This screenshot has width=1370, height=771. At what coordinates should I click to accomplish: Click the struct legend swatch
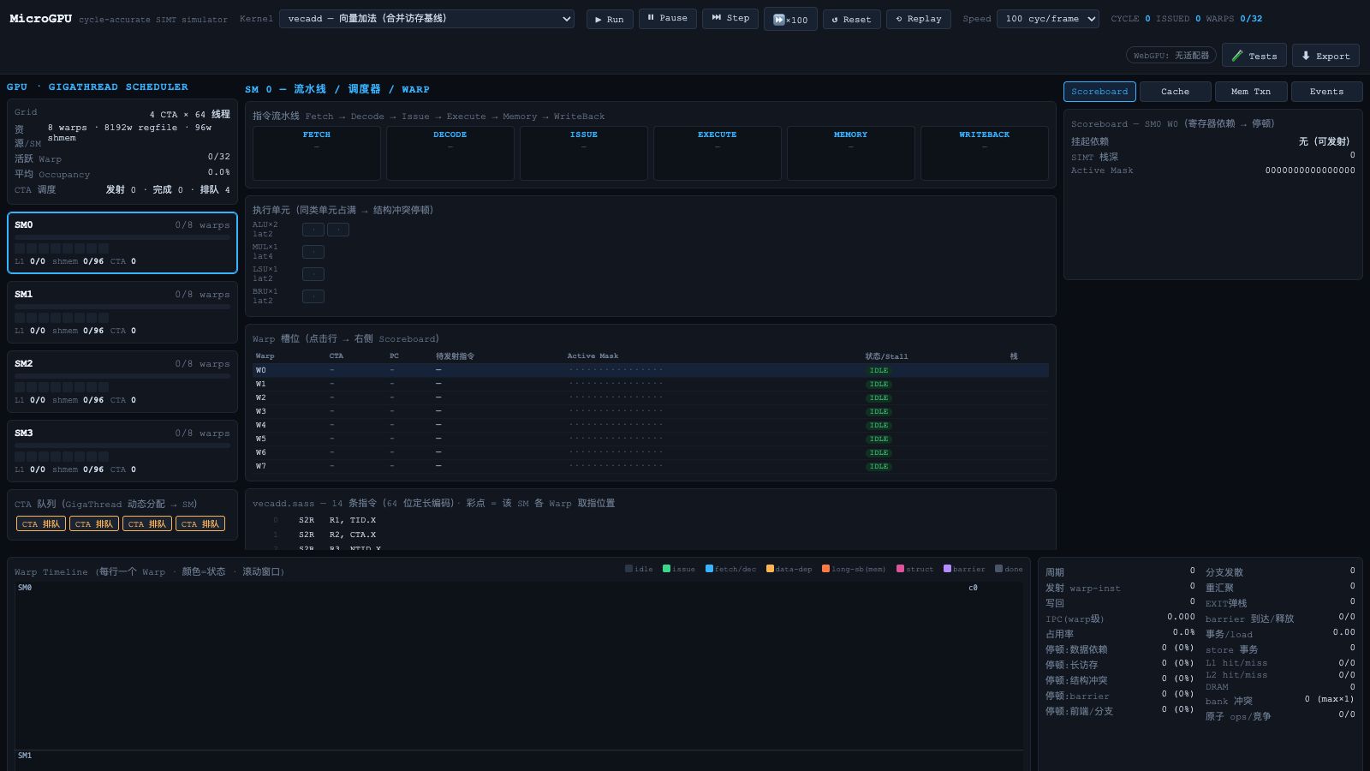click(x=900, y=569)
